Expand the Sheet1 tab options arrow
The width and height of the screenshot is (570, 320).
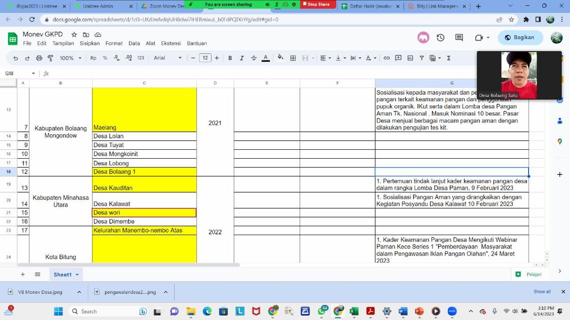click(x=77, y=275)
